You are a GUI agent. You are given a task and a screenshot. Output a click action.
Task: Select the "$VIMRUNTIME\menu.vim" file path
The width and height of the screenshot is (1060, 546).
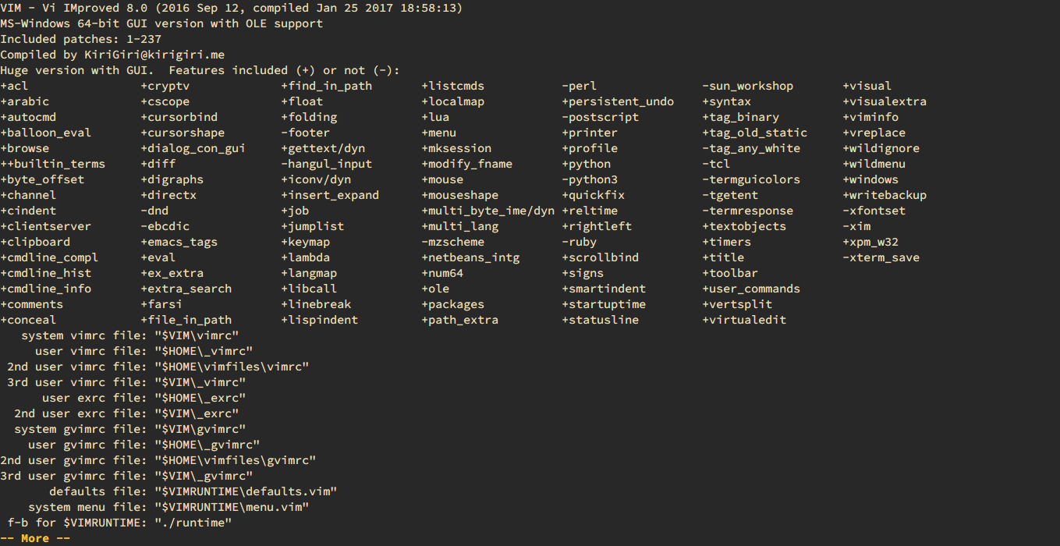[x=232, y=507]
